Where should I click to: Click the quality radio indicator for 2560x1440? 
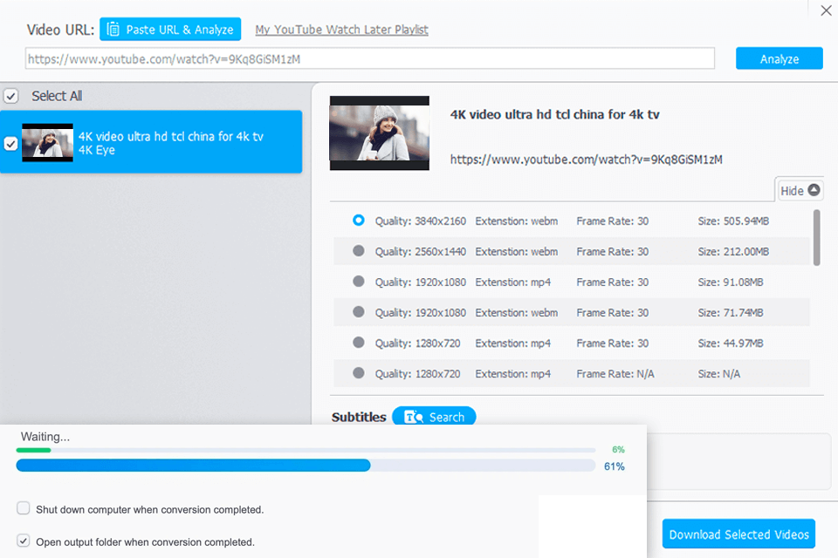358,251
